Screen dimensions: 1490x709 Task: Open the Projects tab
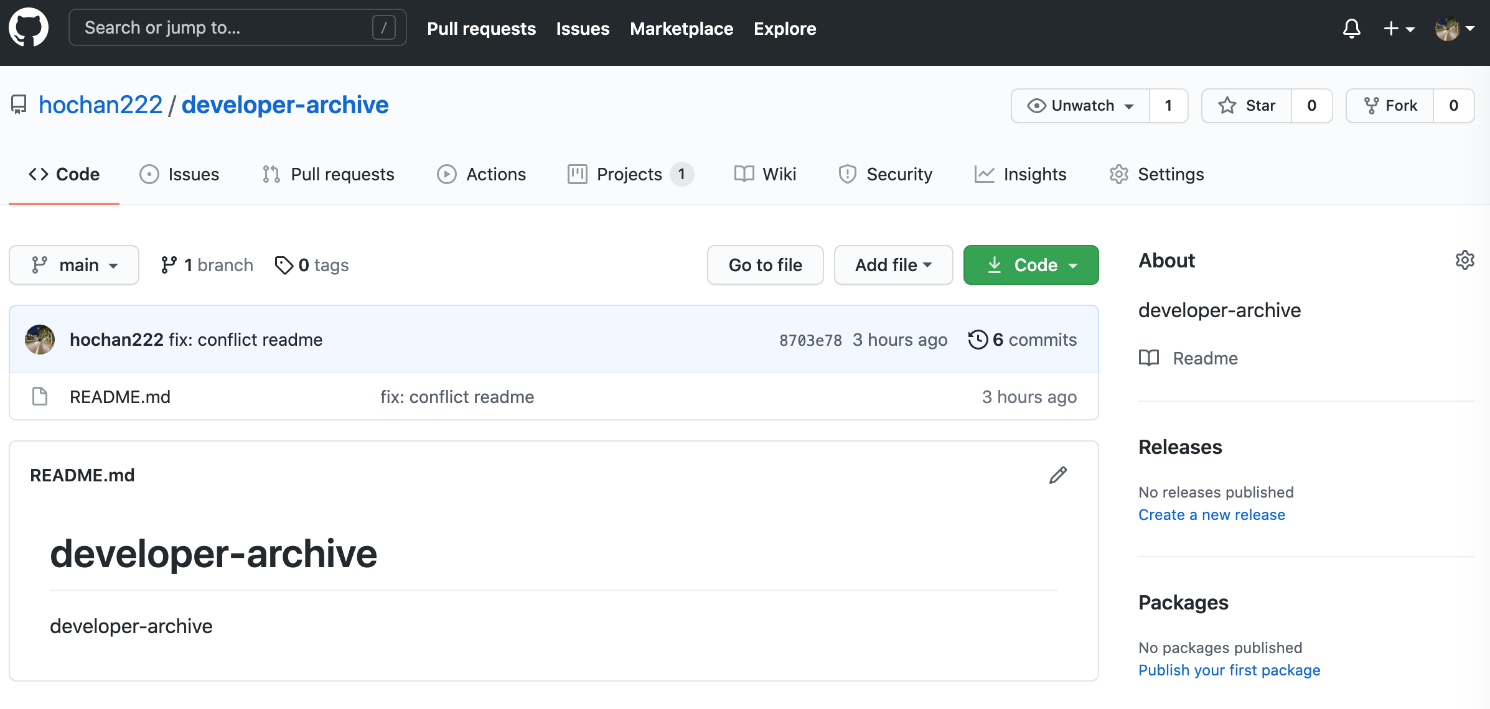click(629, 174)
